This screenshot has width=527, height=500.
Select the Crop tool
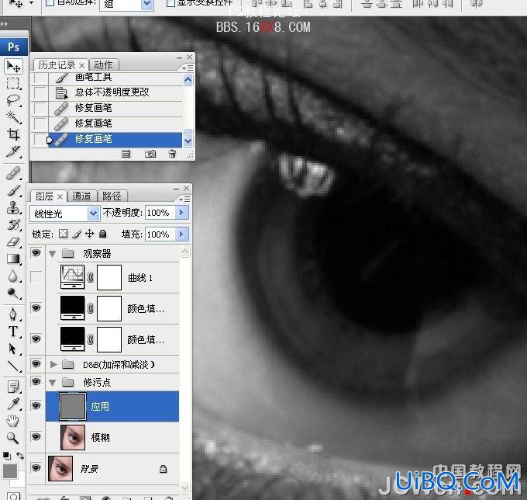[x=13, y=134]
